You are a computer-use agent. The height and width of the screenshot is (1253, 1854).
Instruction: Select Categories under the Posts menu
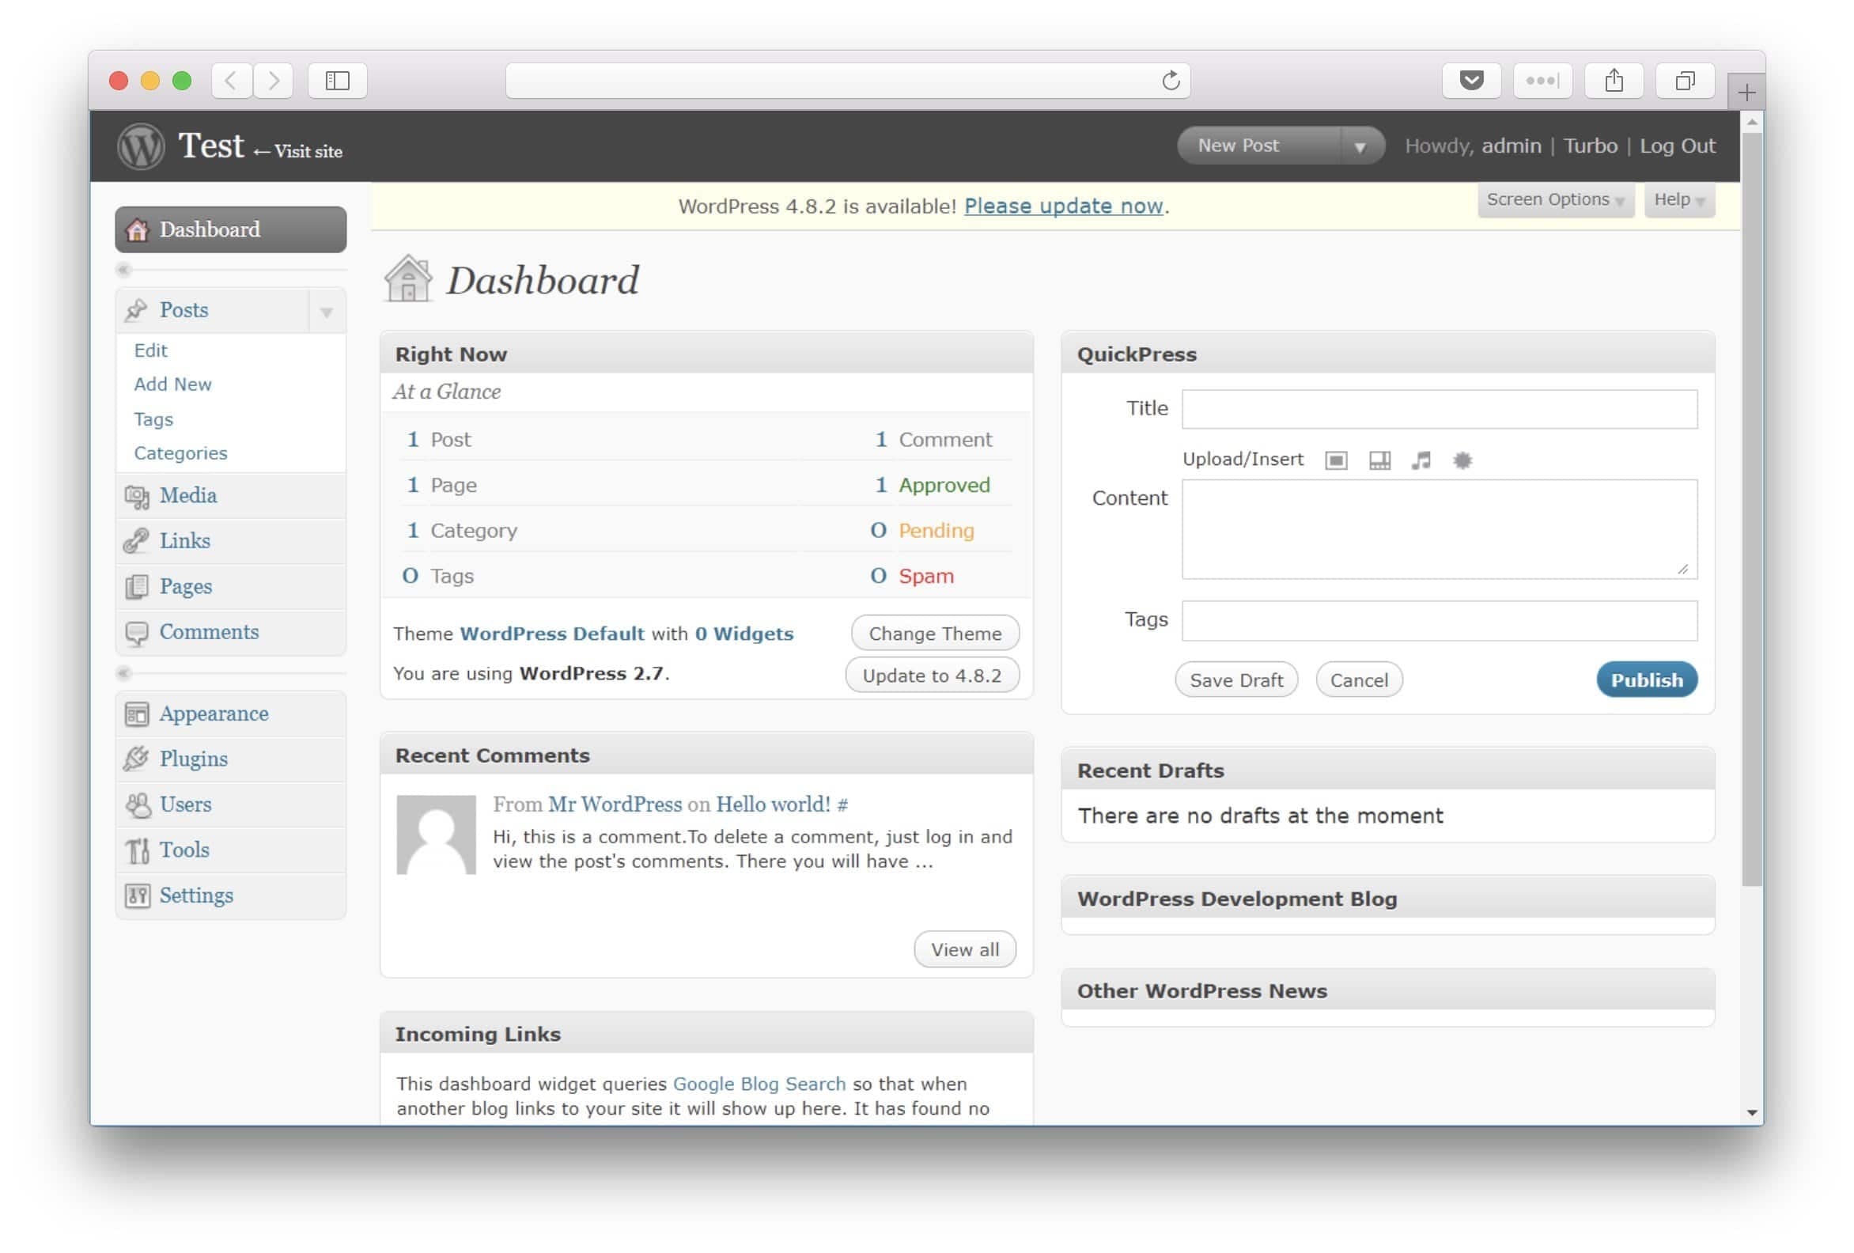[x=180, y=453]
